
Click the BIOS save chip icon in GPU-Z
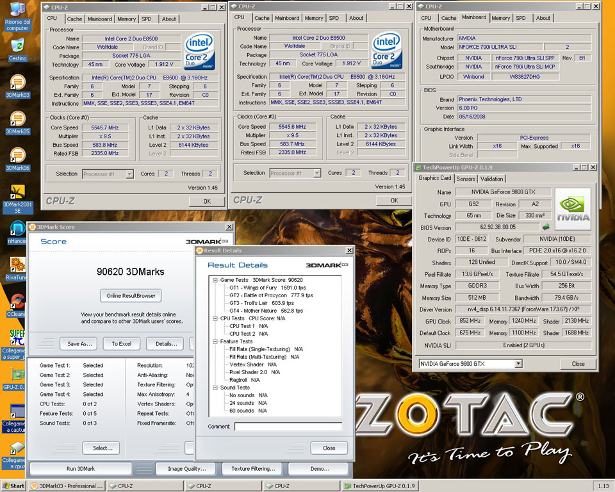tap(546, 227)
